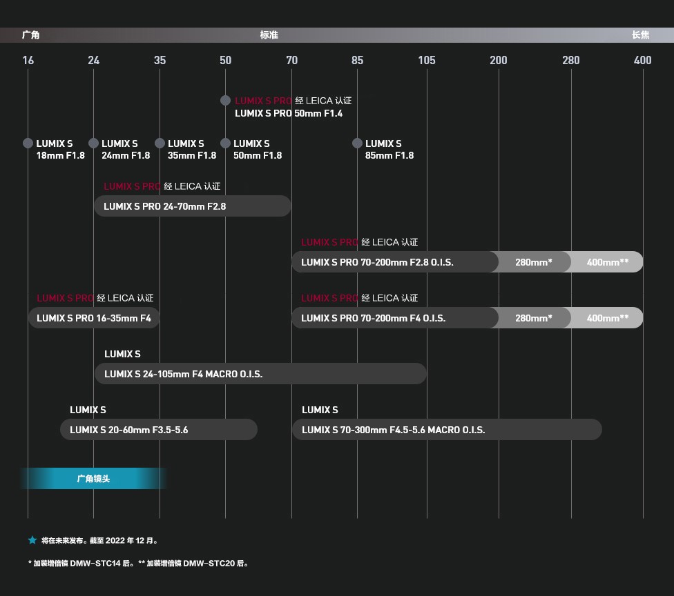674x596 pixels.
Task: Click the "70" focal length number
Action: [292, 60]
